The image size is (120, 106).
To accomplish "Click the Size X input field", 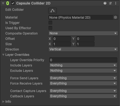I will (x=62, y=44).
